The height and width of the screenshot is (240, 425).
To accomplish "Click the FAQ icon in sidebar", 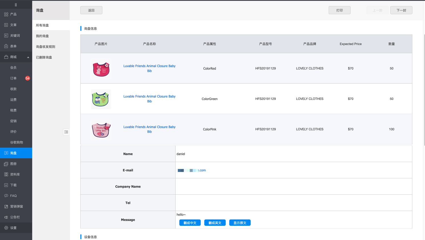I will (x=6, y=196).
